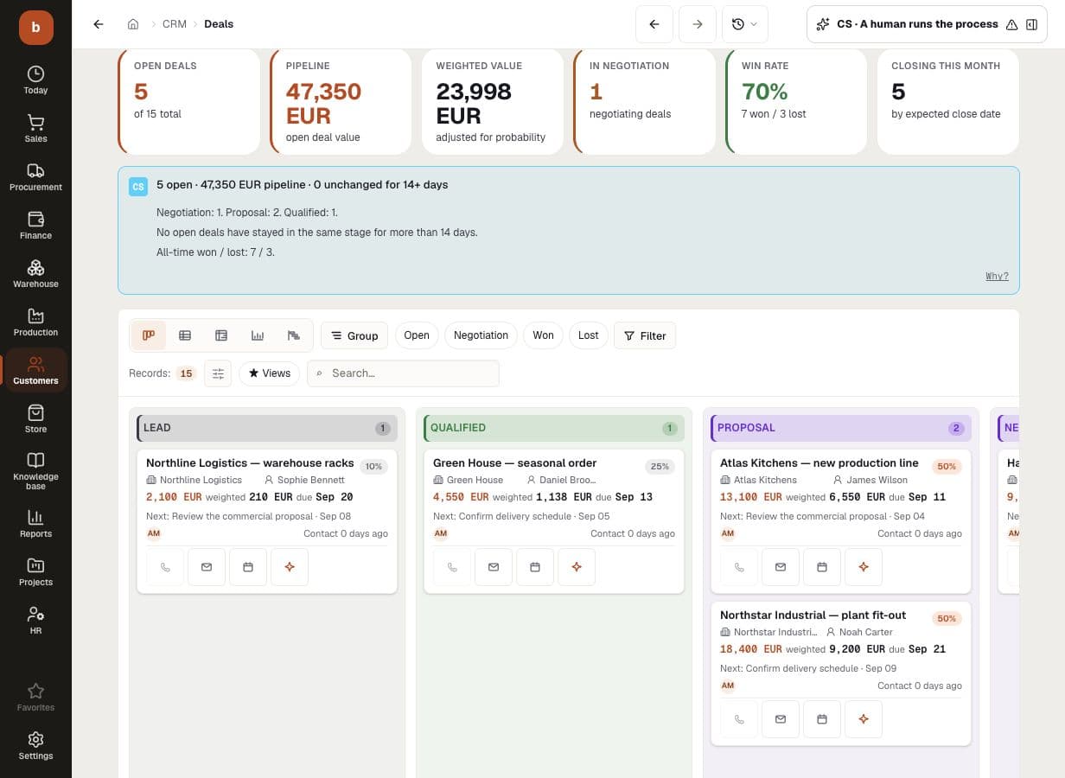The height and width of the screenshot is (778, 1065).
Task: Open calendar on the Green House card
Action: pyautogui.click(x=535, y=567)
